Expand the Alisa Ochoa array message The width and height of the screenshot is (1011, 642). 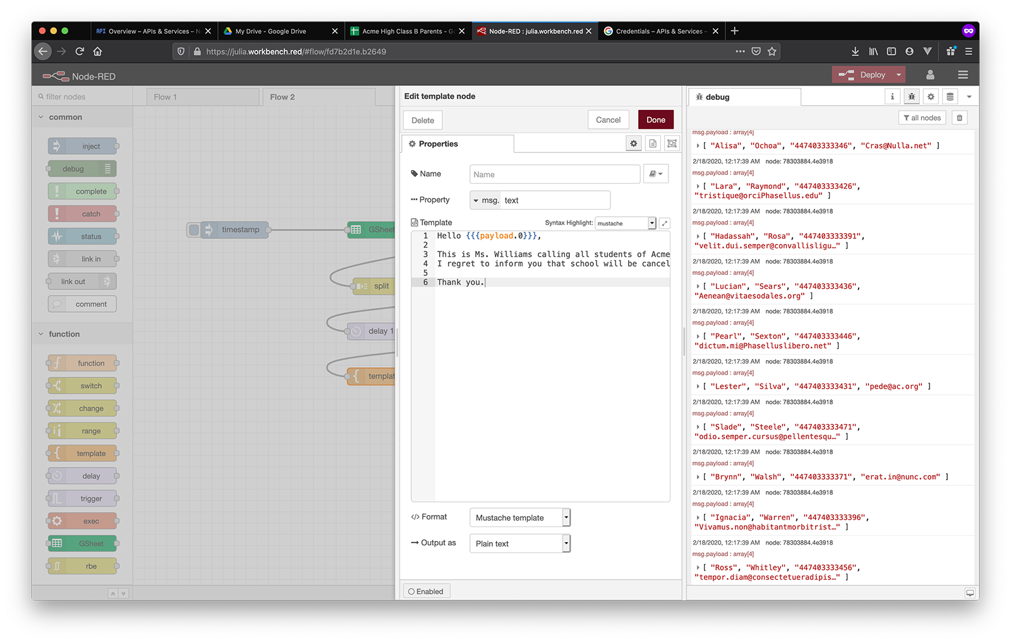pyautogui.click(x=698, y=145)
